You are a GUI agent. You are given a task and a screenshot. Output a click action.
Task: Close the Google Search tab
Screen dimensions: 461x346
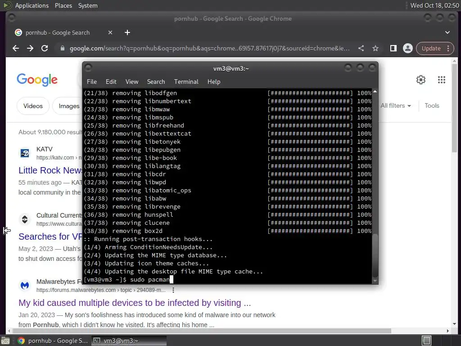coord(110,32)
